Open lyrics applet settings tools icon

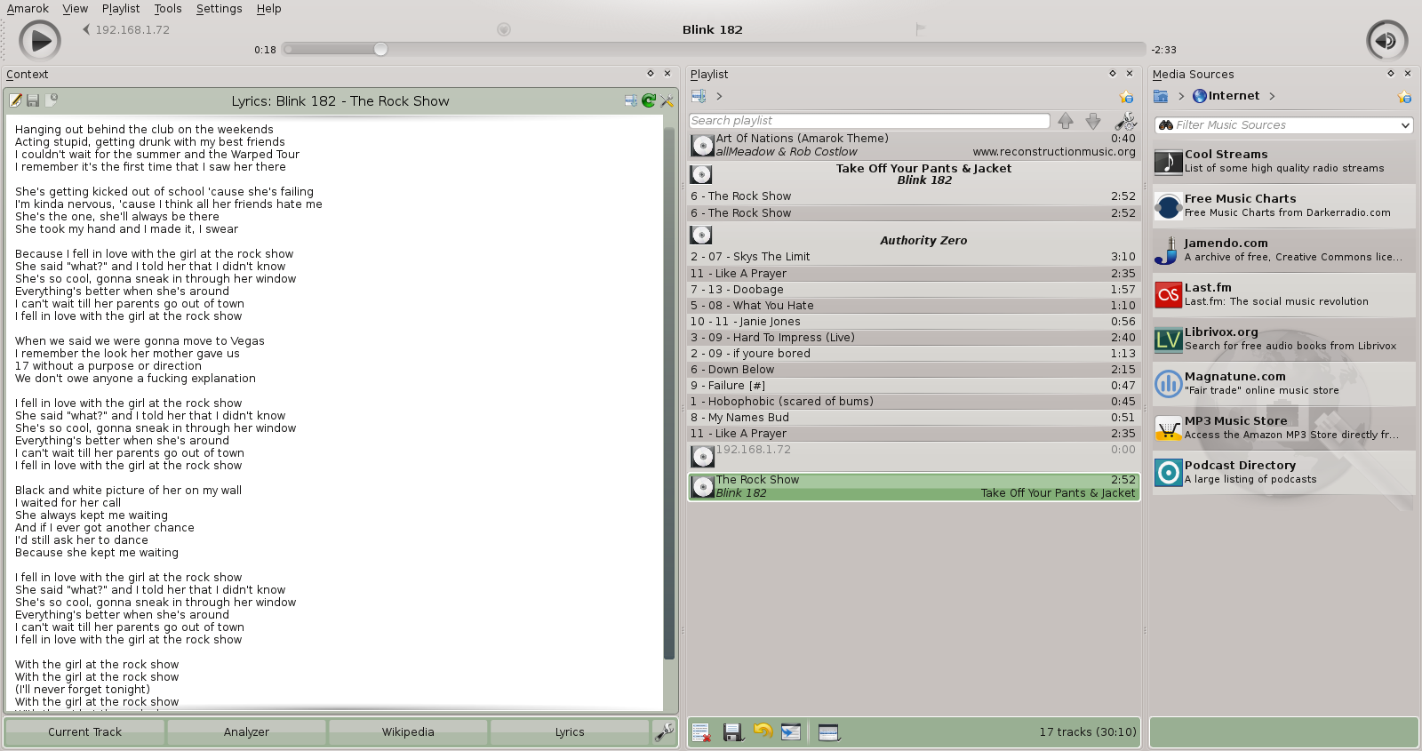click(667, 100)
